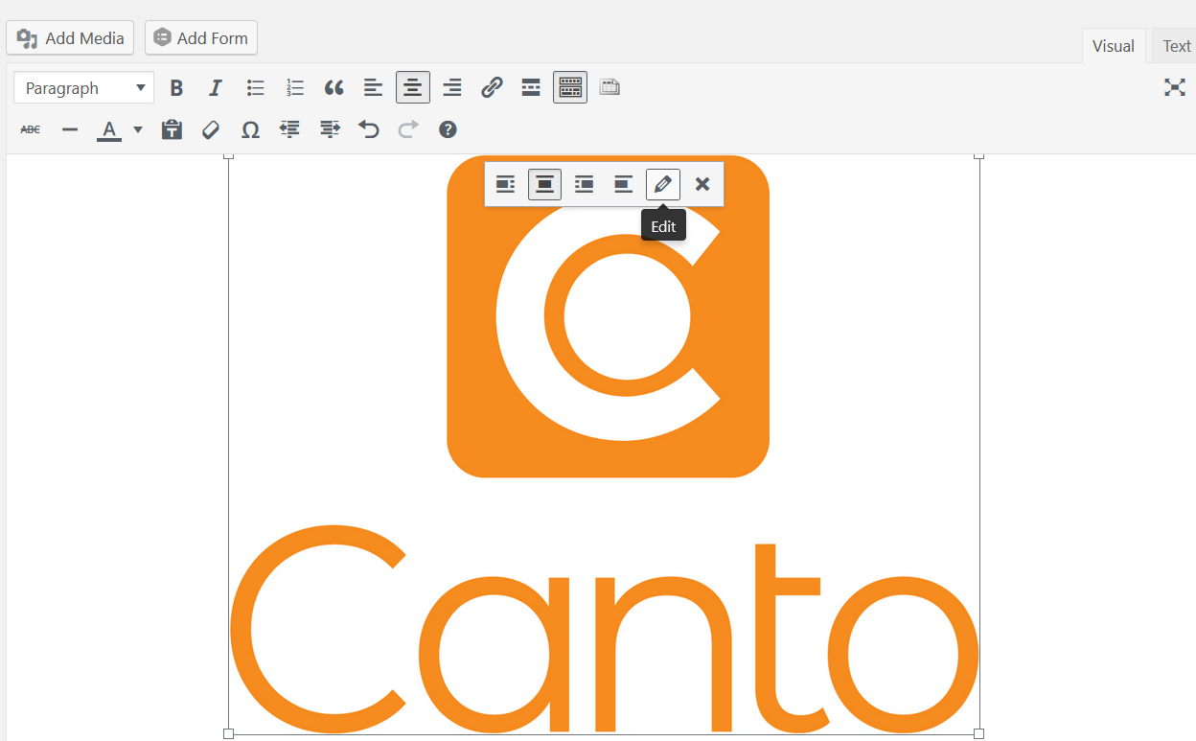Align image left in image toolbar
The image size is (1196, 741).
point(505,184)
